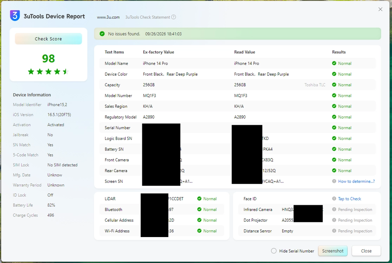Click the Screenshot button
Image resolution: width=392 pixels, height=263 pixels.
tap(332, 251)
